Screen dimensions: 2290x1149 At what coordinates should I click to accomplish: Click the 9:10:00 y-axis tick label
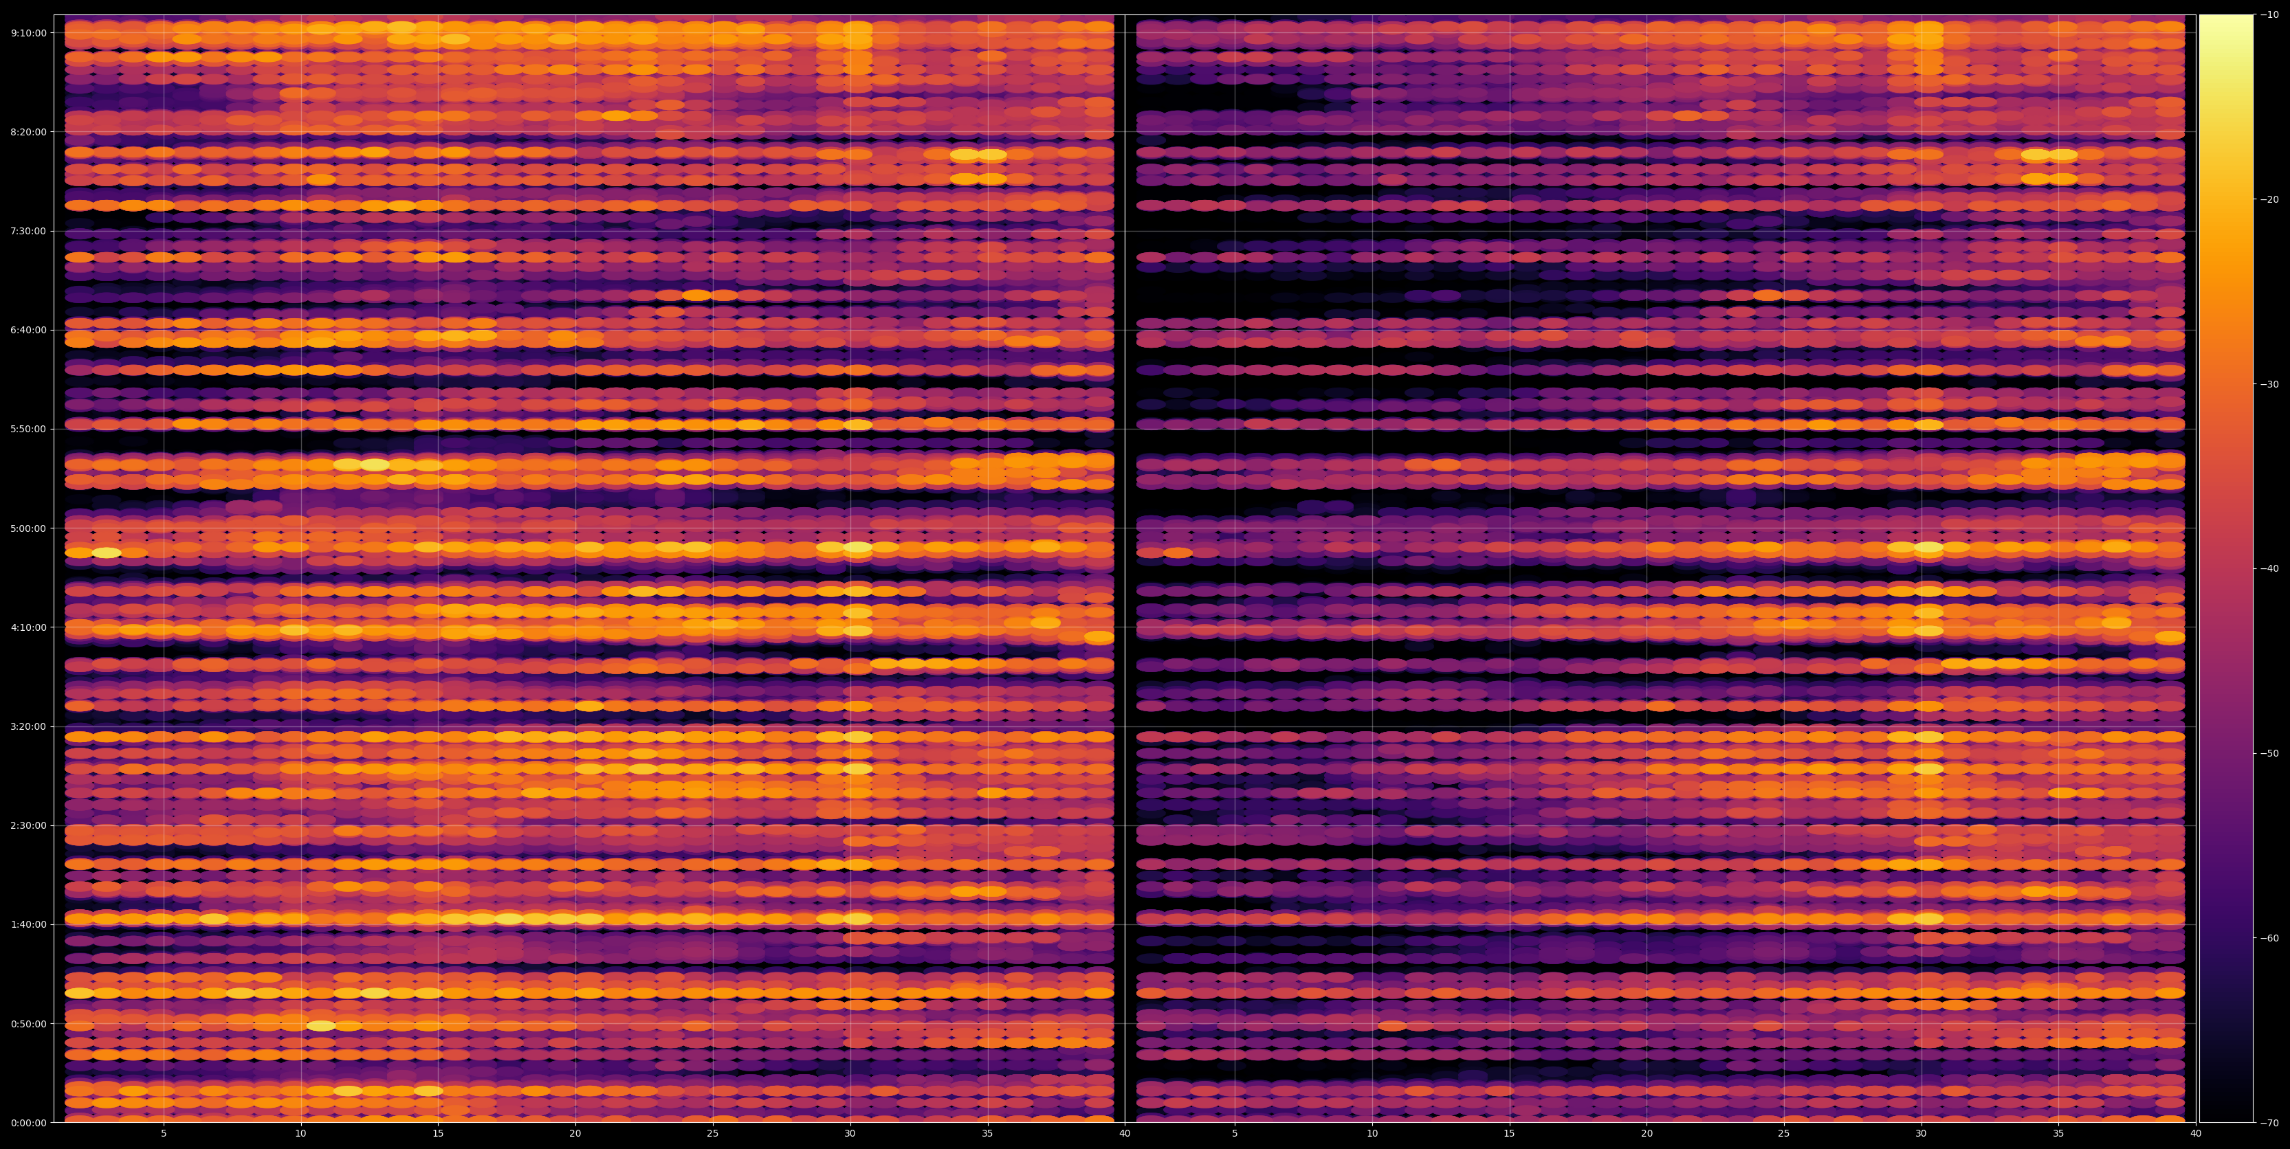28,33
